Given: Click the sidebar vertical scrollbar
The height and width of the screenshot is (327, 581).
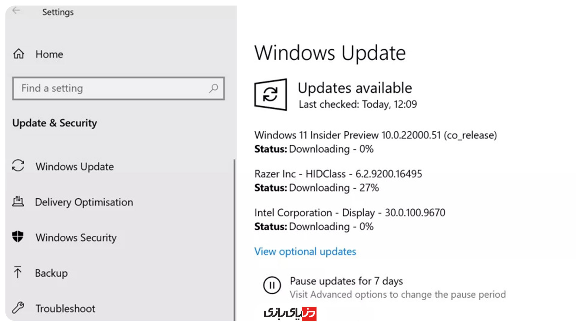Looking at the screenshot, I should [x=234, y=239].
